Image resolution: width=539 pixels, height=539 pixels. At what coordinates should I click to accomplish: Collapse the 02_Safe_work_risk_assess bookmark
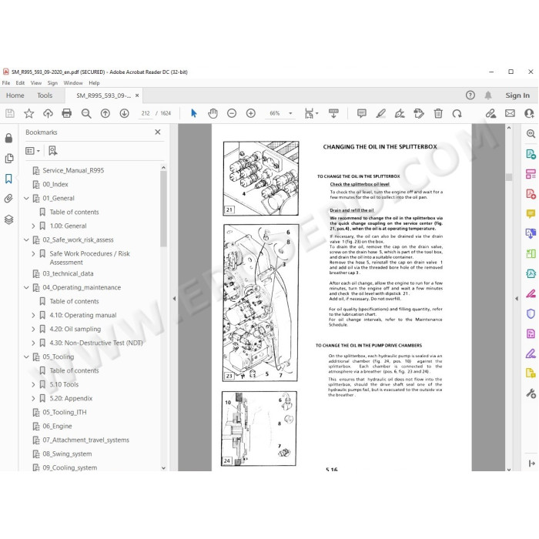point(26,239)
